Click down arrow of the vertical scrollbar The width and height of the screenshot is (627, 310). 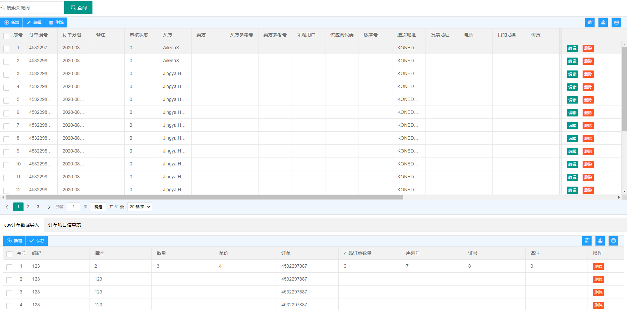(624, 192)
